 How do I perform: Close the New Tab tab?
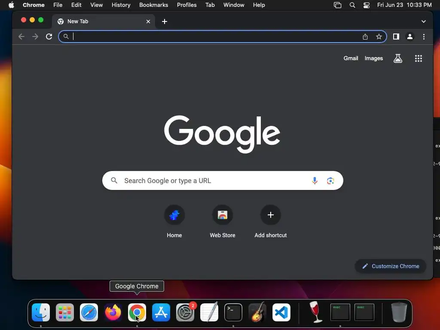148,21
